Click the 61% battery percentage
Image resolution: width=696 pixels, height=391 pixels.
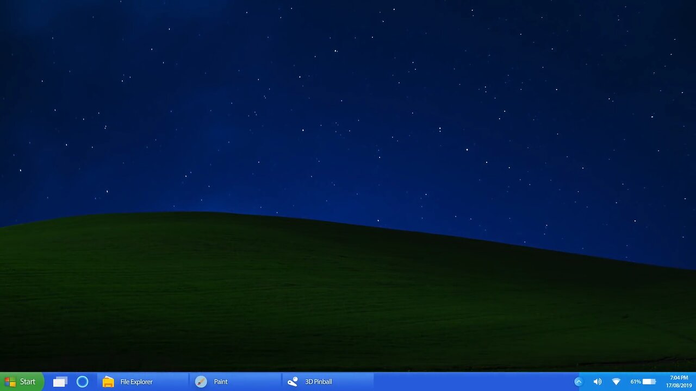(636, 382)
